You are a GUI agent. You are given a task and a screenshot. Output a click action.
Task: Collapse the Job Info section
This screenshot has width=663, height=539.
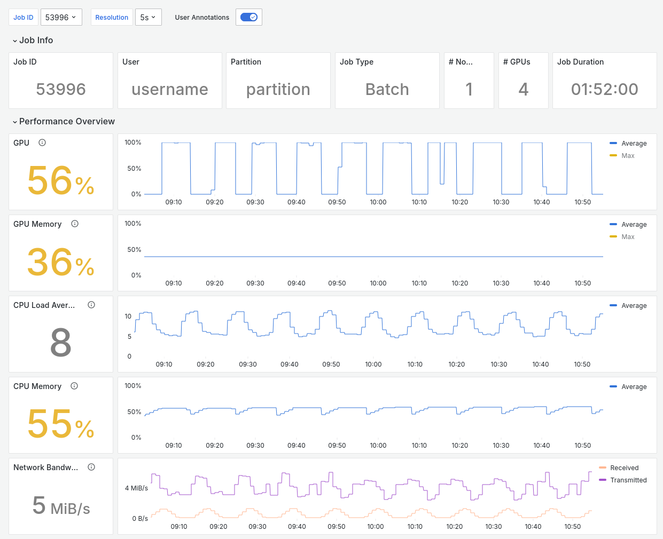33,40
